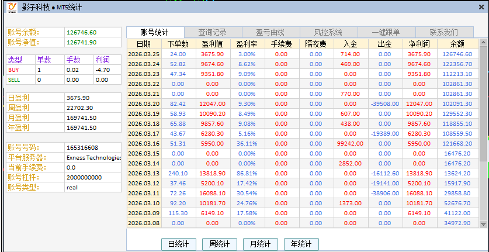Image resolution: width=489 pixels, height=252 pixels.
Task: Open the 一键跟单 tab
Action: coord(386,32)
